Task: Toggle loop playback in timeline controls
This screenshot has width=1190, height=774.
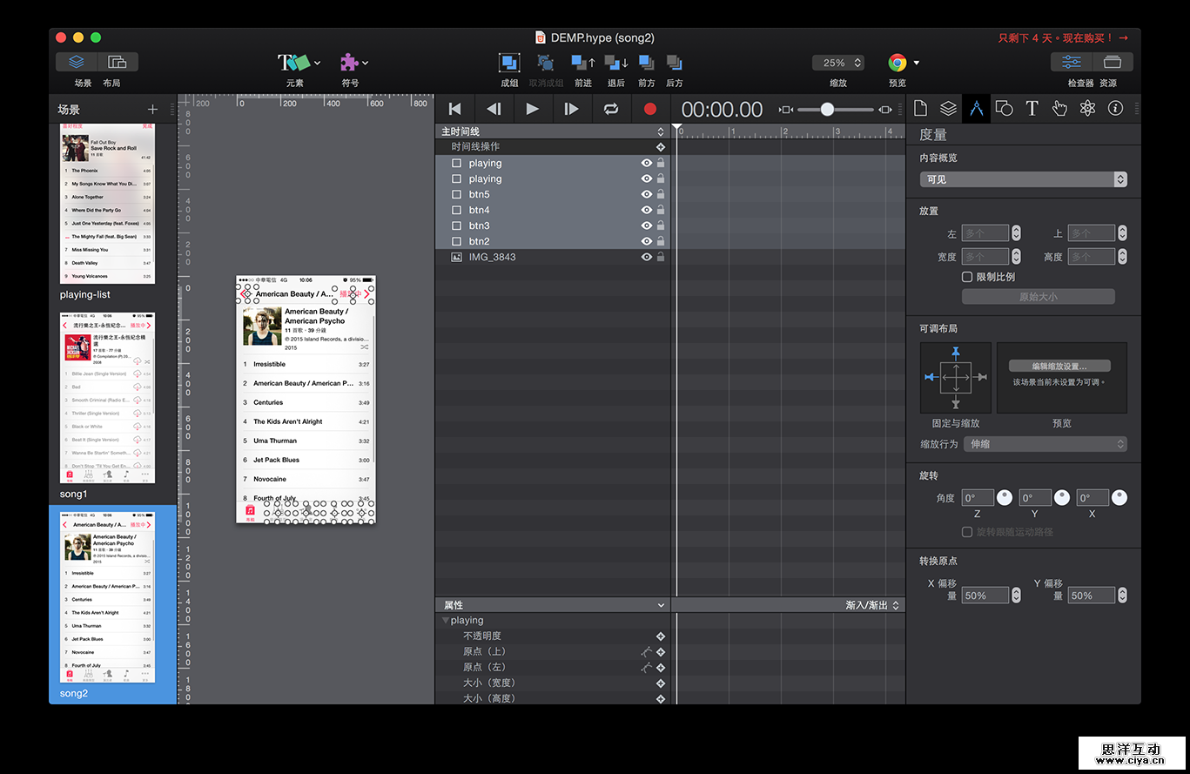Action: pyautogui.click(x=611, y=109)
